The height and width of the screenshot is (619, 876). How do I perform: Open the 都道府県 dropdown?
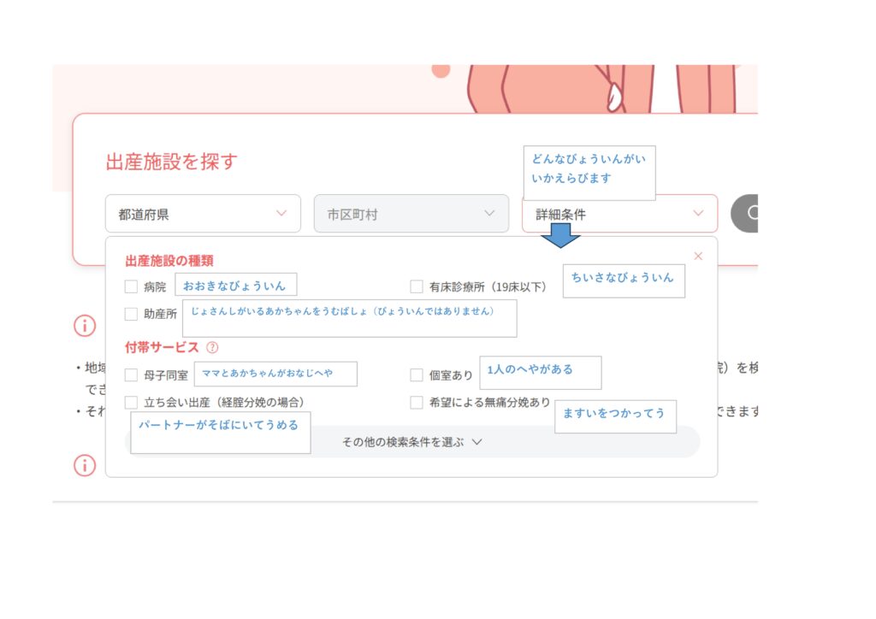(203, 214)
